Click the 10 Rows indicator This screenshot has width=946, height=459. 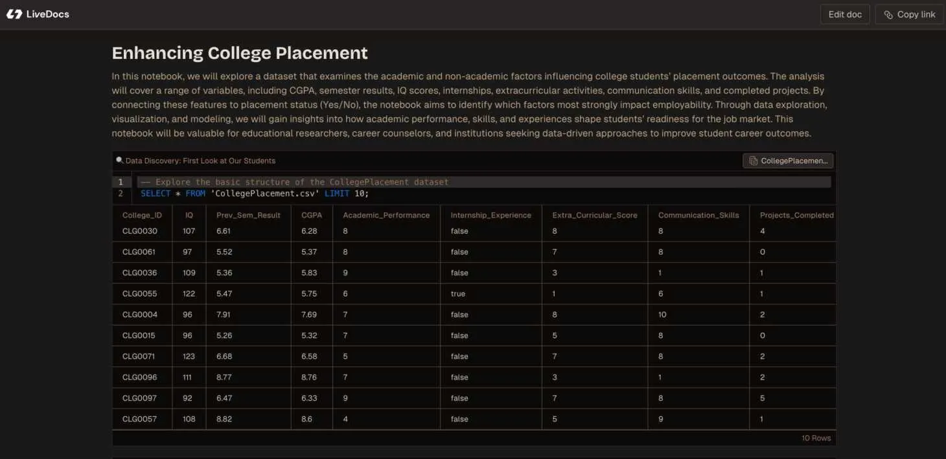pos(816,438)
